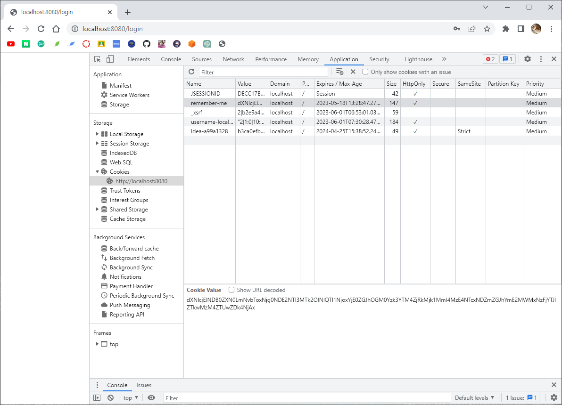Select http://localhost:8080 under Cookies

[137, 181]
